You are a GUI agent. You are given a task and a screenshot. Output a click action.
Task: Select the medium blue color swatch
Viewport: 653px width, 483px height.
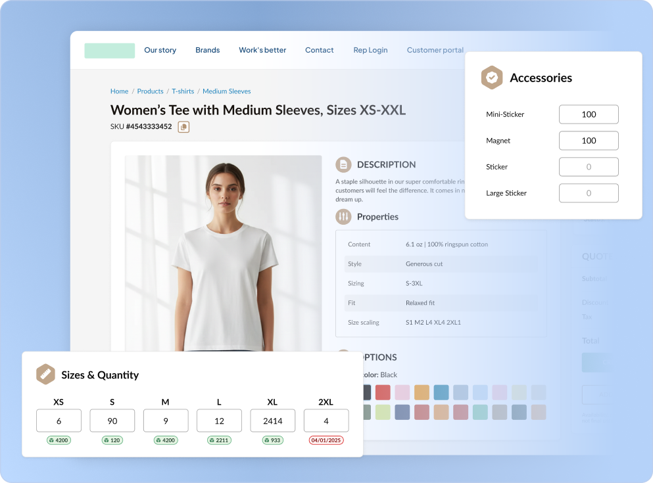coord(441,392)
